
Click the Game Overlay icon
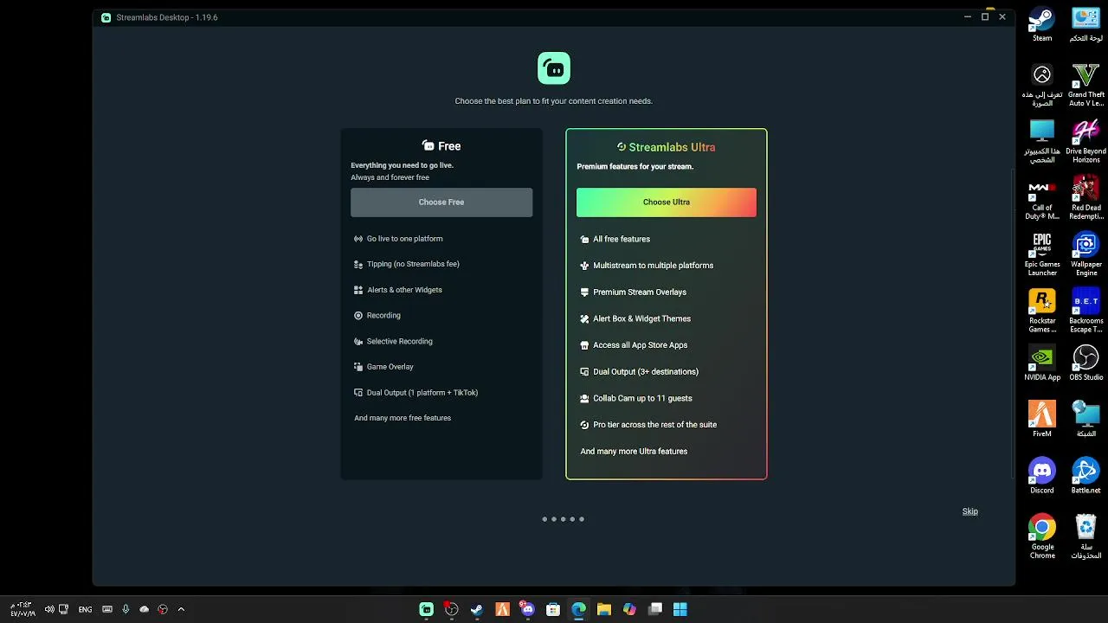tap(358, 367)
